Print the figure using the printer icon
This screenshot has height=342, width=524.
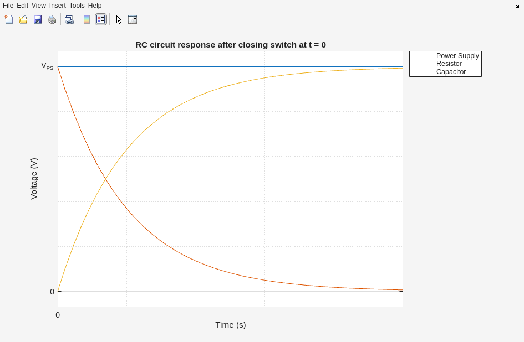tap(52, 19)
